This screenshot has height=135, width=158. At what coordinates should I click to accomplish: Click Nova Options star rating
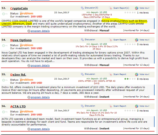(x=130, y=44)
